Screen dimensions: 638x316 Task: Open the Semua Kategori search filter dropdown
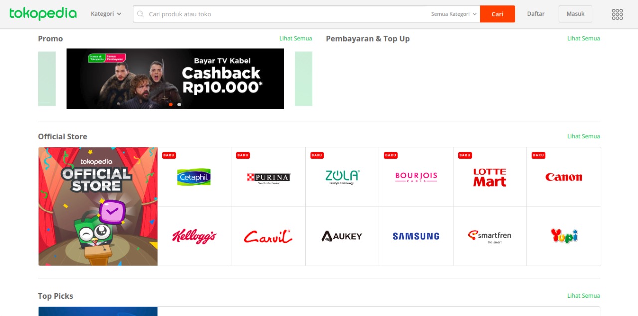(x=454, y=14)
